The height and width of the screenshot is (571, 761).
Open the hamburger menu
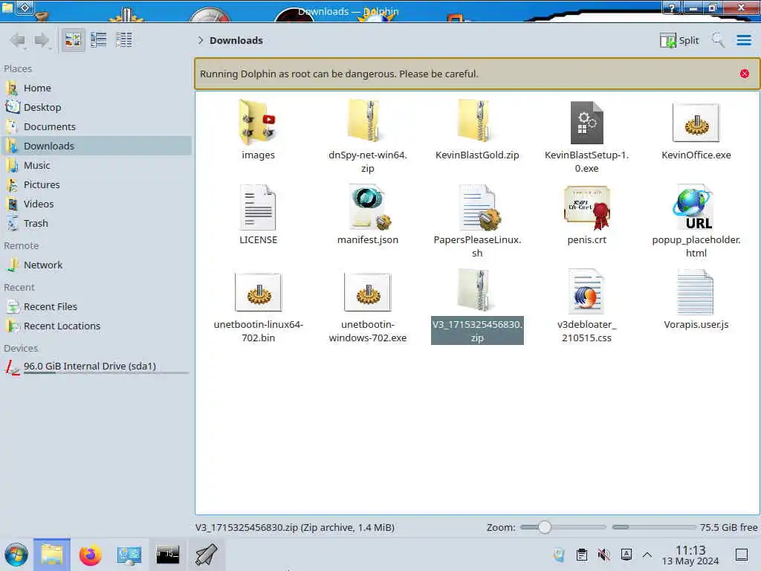click(x=743, y=40)
